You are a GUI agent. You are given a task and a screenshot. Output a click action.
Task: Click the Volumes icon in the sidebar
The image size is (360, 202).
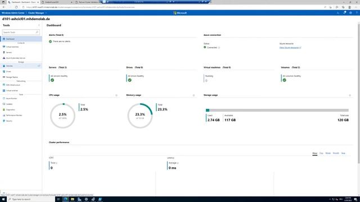(4, 66)
